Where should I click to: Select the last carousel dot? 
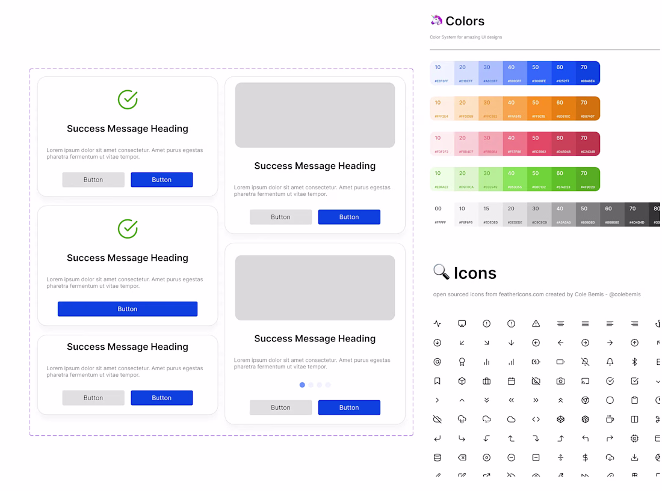328,385
